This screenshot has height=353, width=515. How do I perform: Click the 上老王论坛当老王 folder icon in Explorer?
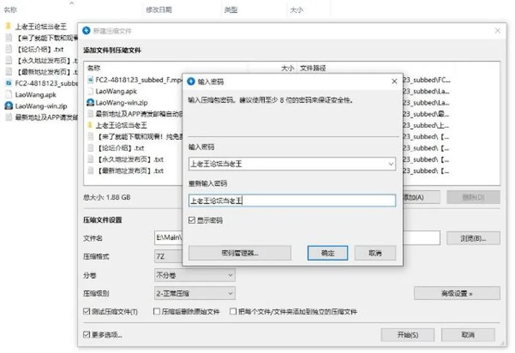(9, 26)
